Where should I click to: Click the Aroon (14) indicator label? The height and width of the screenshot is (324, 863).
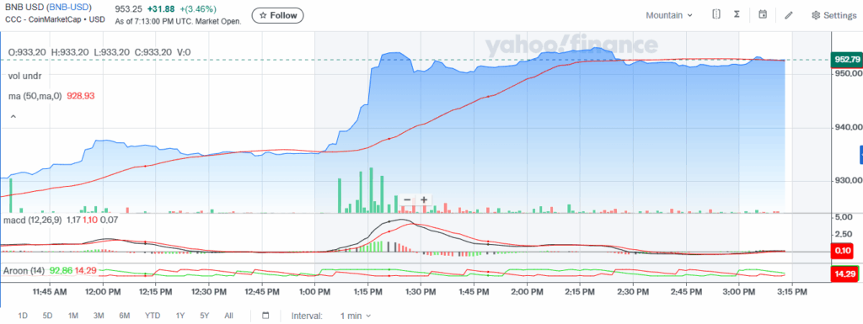(24, 271)
